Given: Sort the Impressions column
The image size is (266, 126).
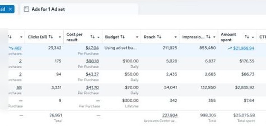Looking at the screenshot, I should pyautogui.click(x=208, y=37).
